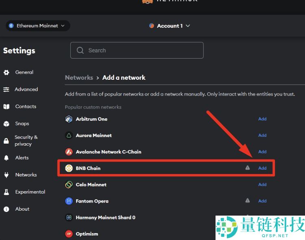
Task: Click the Account 1 avatar icon
Action: click(152, 26)
